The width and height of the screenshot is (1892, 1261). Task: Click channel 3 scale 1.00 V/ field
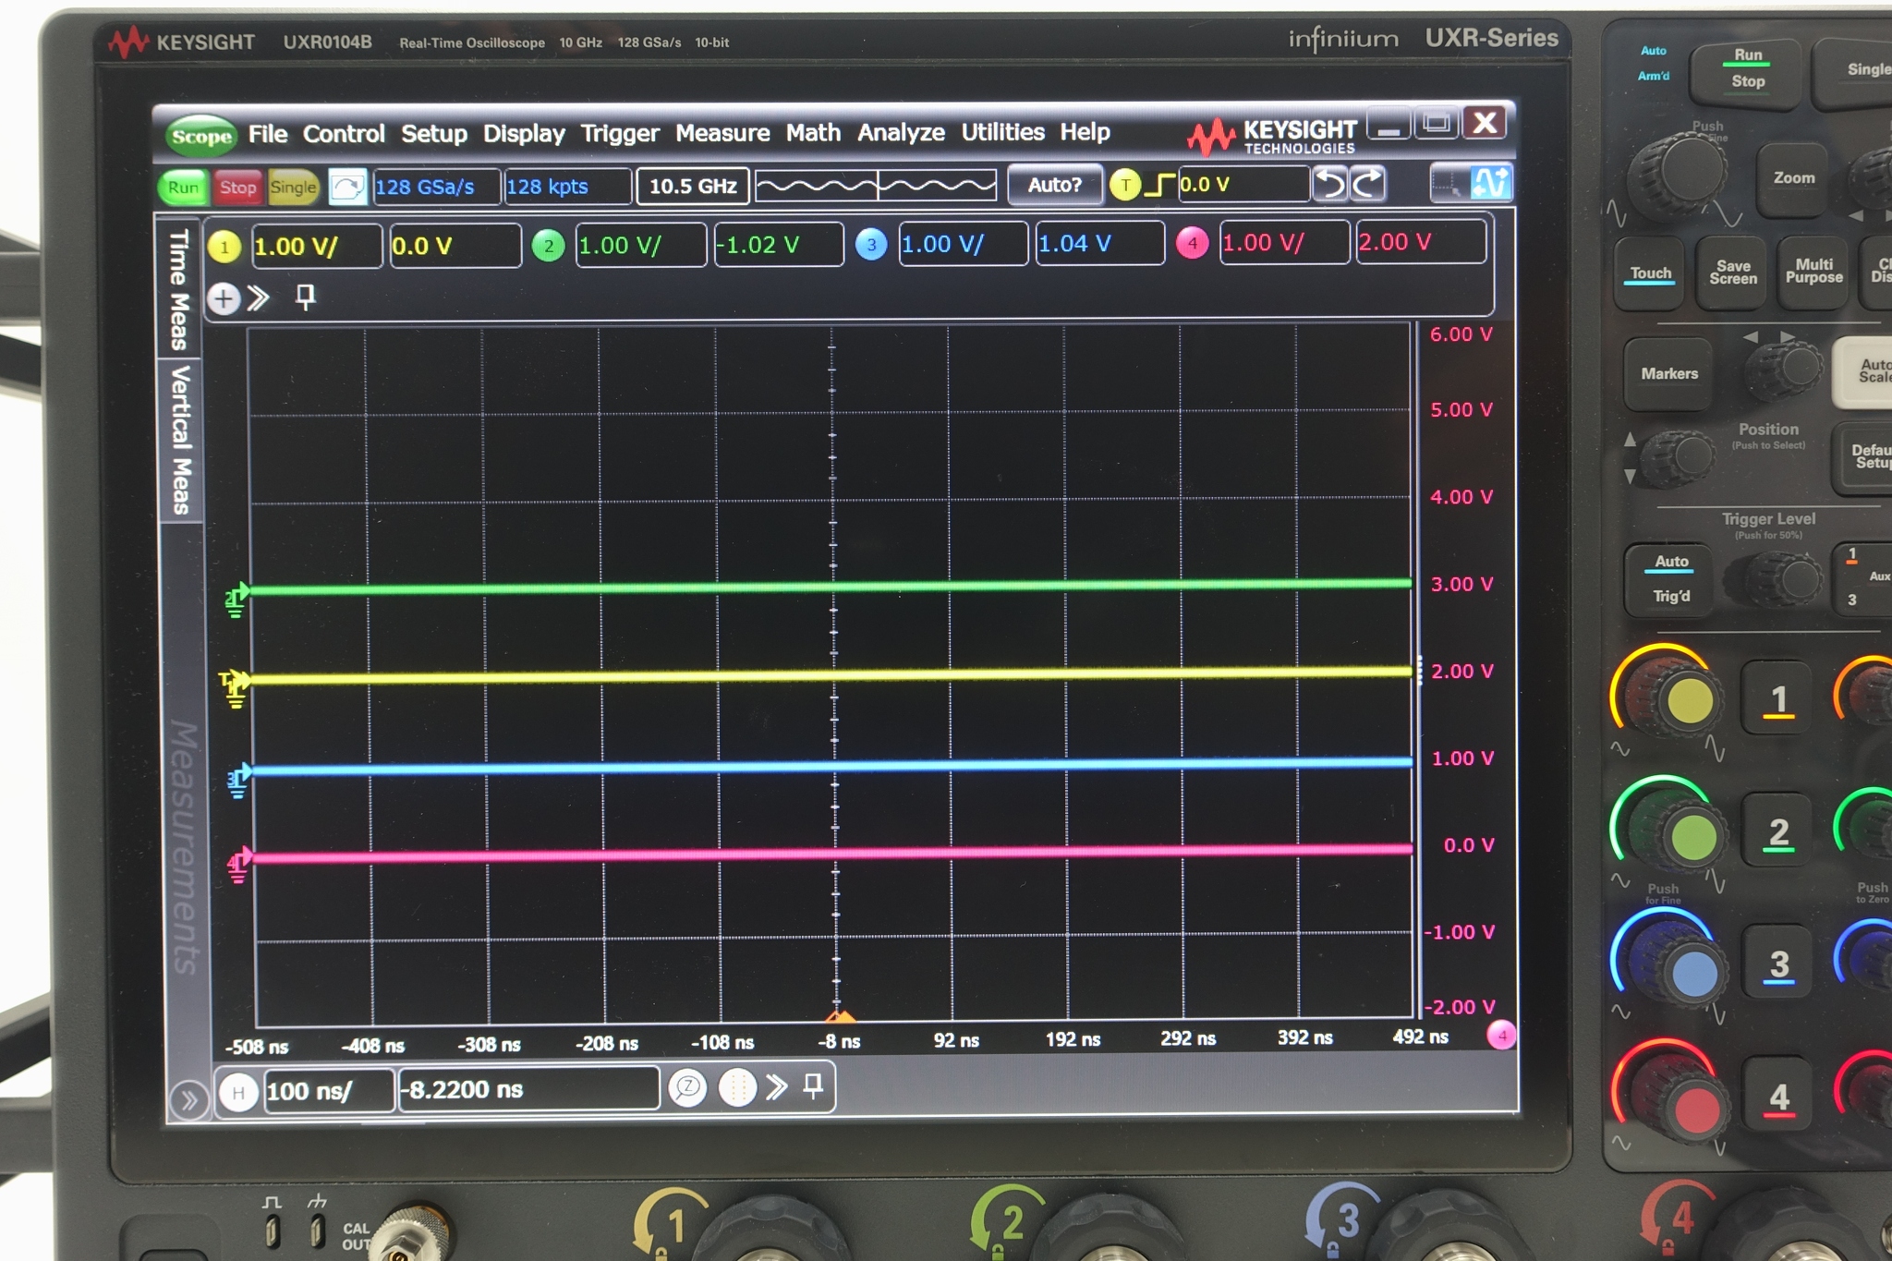[x=963, y=244]
